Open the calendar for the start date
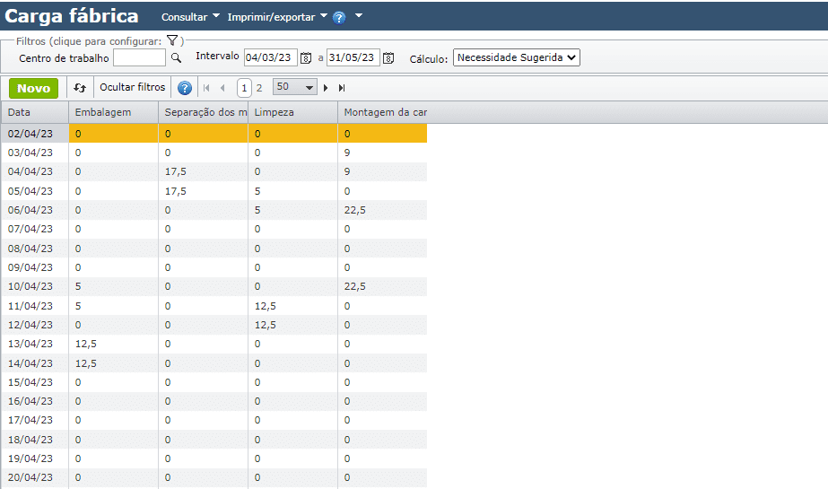This screenshot has height=489, width=828. pyautogui.click(x=306, y=58)
